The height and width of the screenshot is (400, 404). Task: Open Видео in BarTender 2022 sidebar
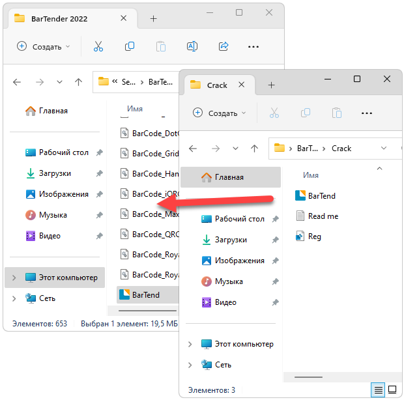(x=50, y=236)
